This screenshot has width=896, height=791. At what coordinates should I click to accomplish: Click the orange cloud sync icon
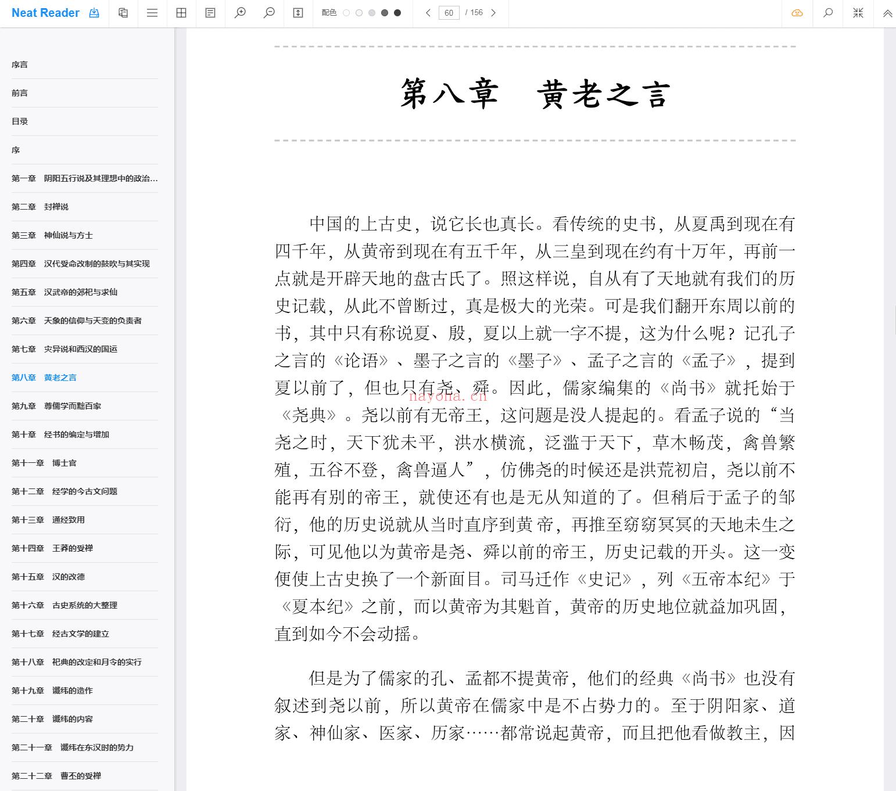pos(797,13)
